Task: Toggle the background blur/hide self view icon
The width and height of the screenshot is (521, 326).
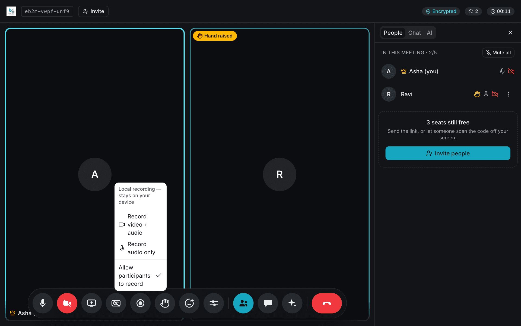Action: [x=116, y=303]
